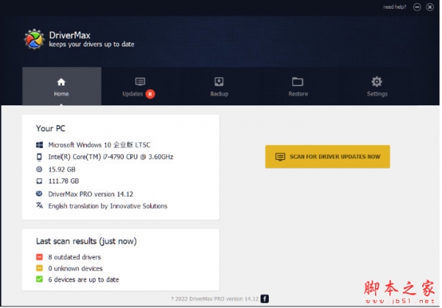
Task: Click the disk icon beside 111.78 GB
Action: [x=39, y=181]
